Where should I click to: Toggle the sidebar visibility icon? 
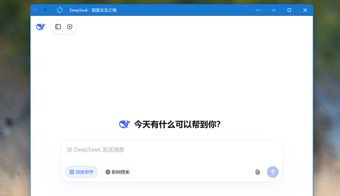(58, 27)
